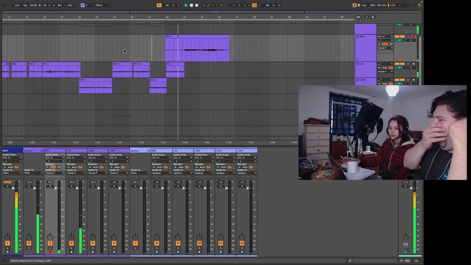Open L004 track Audio To Apoyos dropdown
This screenshot has height=265, width=471.
click(x=247, y=173)
